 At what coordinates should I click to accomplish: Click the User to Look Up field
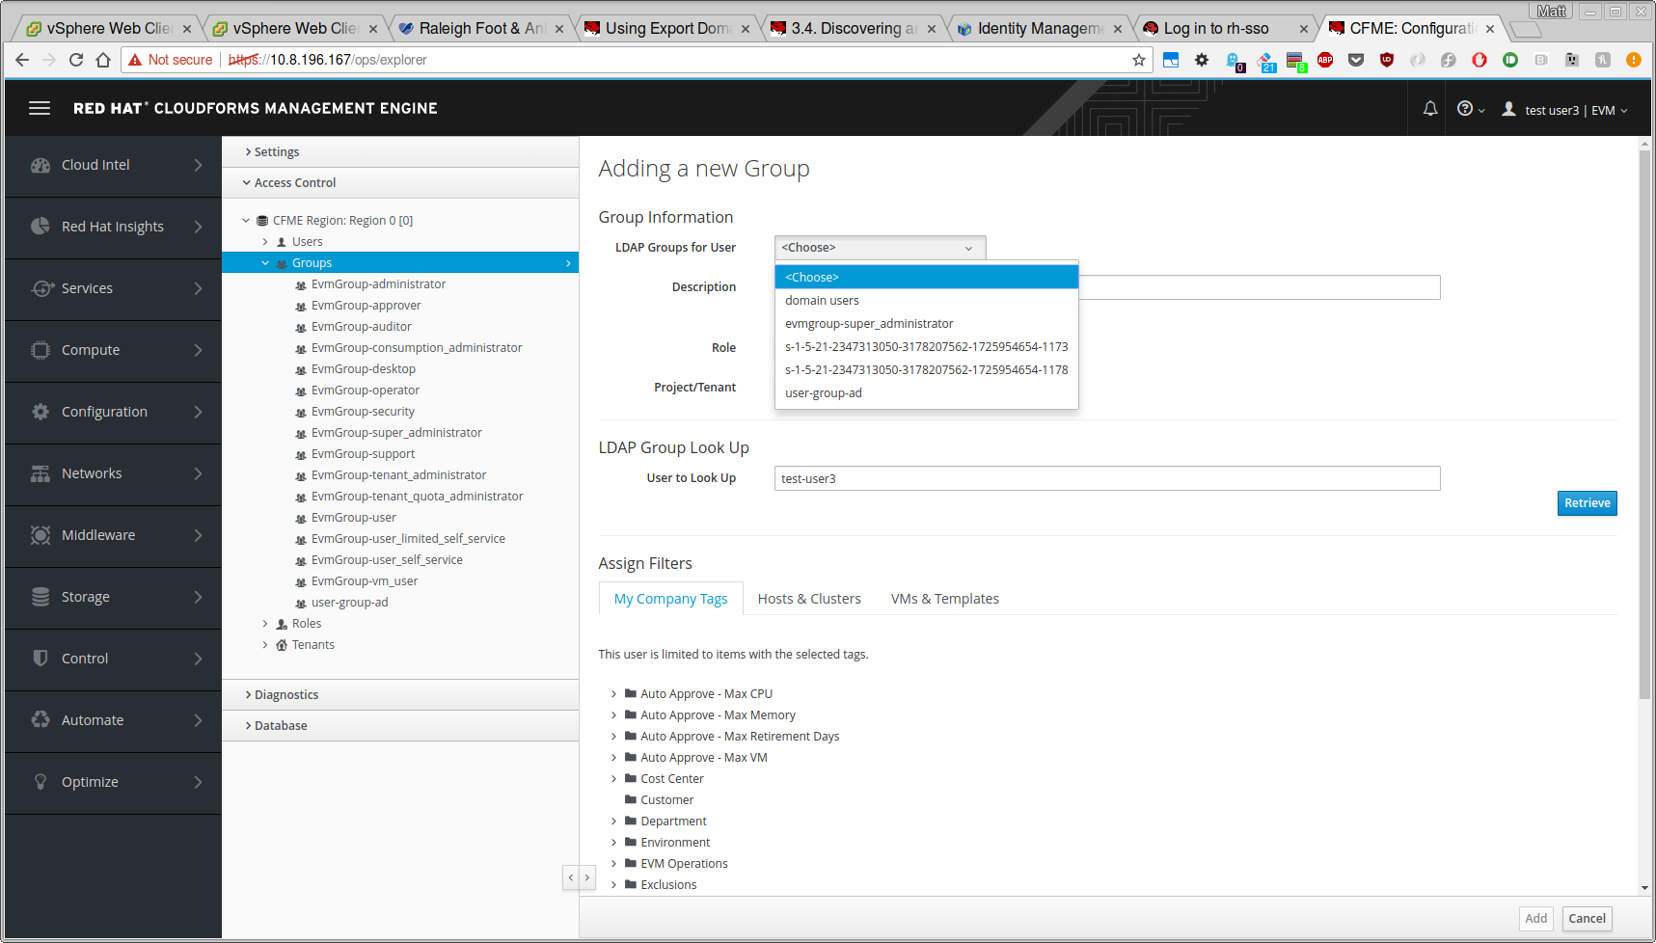point(1106,479)
